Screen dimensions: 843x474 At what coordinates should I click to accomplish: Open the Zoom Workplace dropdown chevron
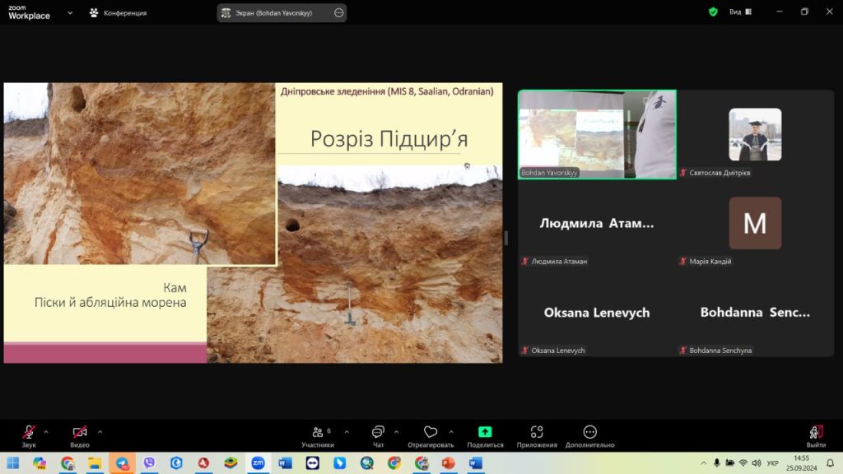click(x=70, y=13)
